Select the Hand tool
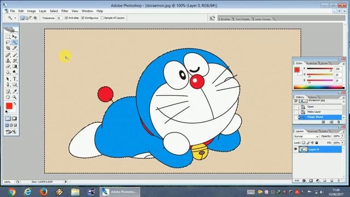The image size is (350, 197). click(x=8, y=97)
